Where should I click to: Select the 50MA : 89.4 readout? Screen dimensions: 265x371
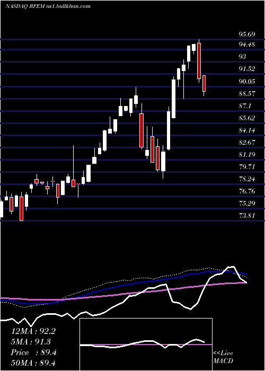pos(33,363)
